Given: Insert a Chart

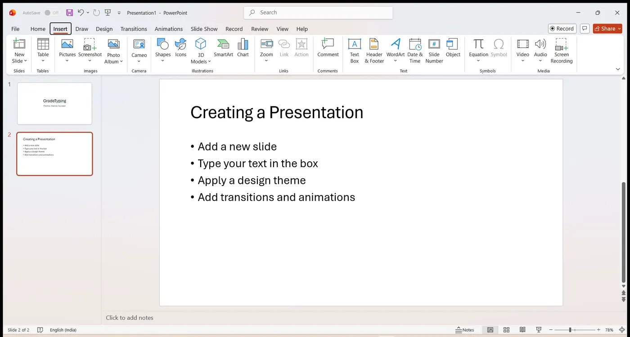Looking at the screenshot, I should 243,48.
